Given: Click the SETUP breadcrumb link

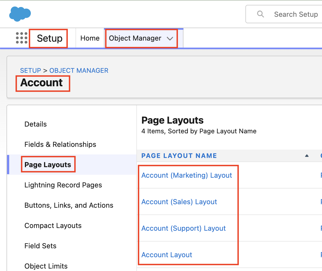Looking at the screenshot, I should click(x=30, y=71).
